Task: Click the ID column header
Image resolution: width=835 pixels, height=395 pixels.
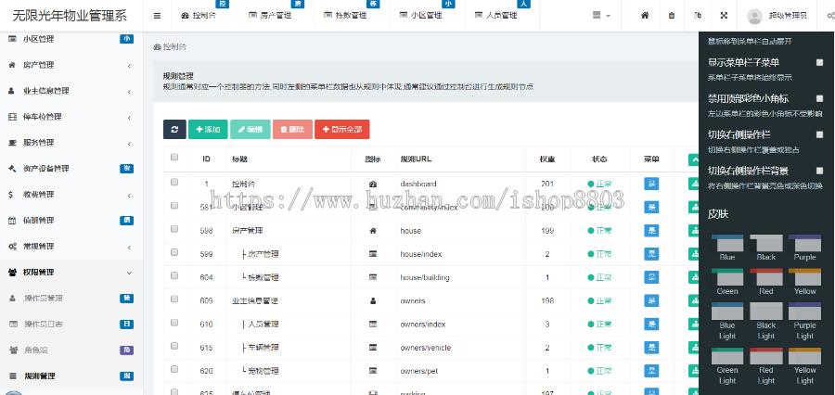Action: [206, 159]
